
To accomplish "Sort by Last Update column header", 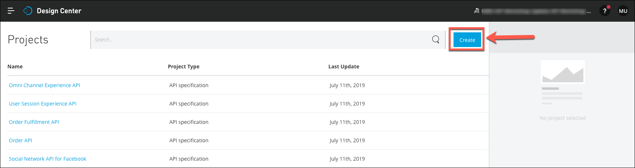I will click(343, 67).
